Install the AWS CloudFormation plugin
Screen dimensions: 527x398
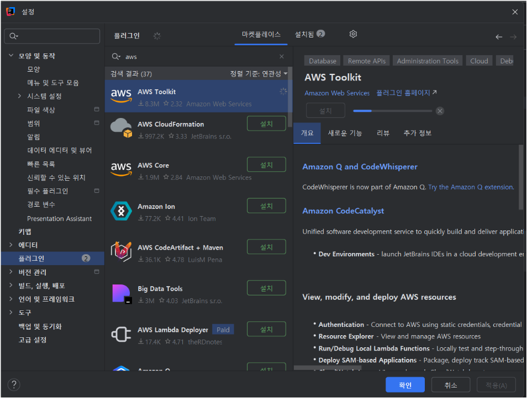click(266, 123)
